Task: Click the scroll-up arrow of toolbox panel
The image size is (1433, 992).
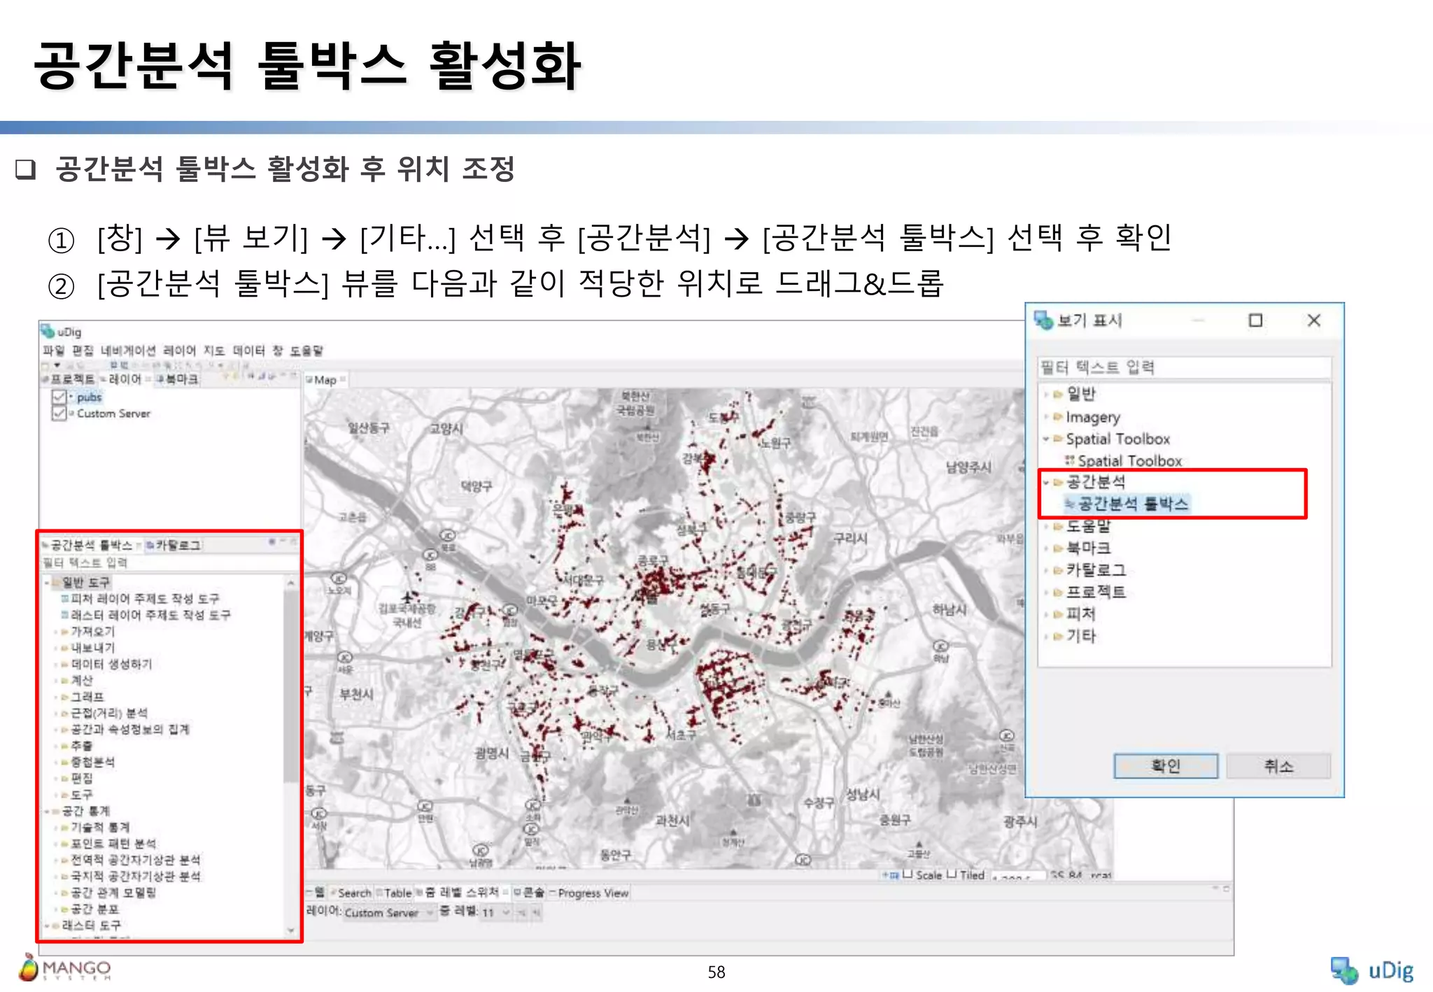Action: pos(291,583)
